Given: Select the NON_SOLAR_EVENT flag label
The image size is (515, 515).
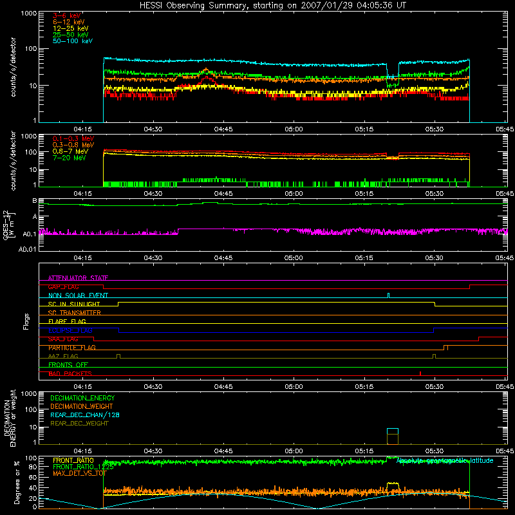Looking at the screenshot, I should click(78, 295).
